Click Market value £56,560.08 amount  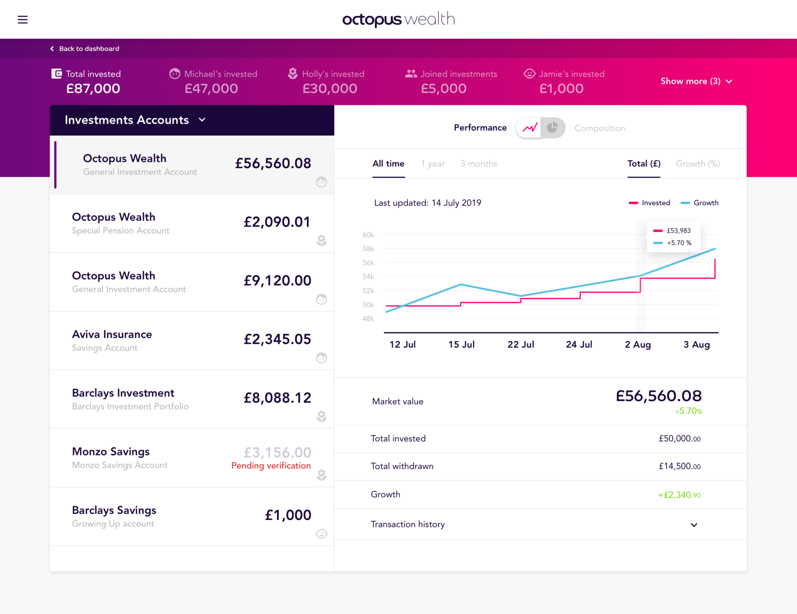658,396
